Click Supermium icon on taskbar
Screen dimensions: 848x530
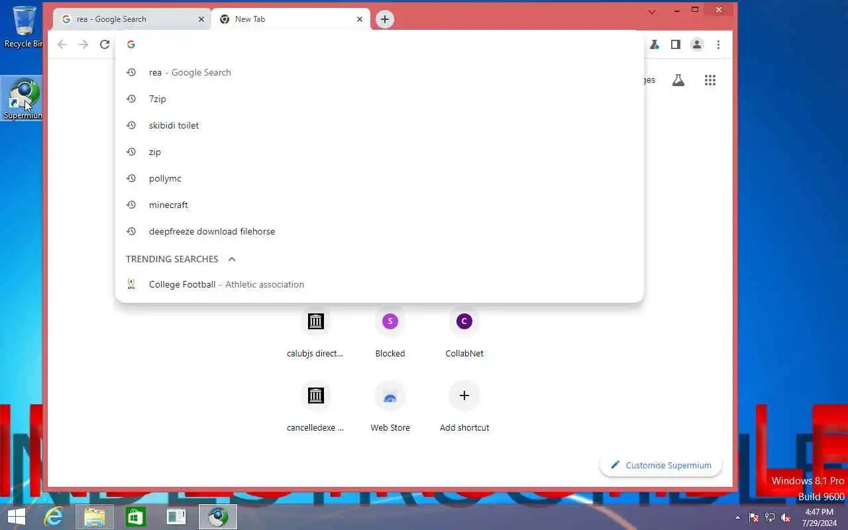click(218, 517)
